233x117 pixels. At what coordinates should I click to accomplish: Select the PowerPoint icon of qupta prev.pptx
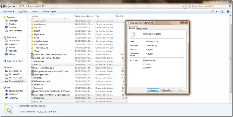(32, 75)
